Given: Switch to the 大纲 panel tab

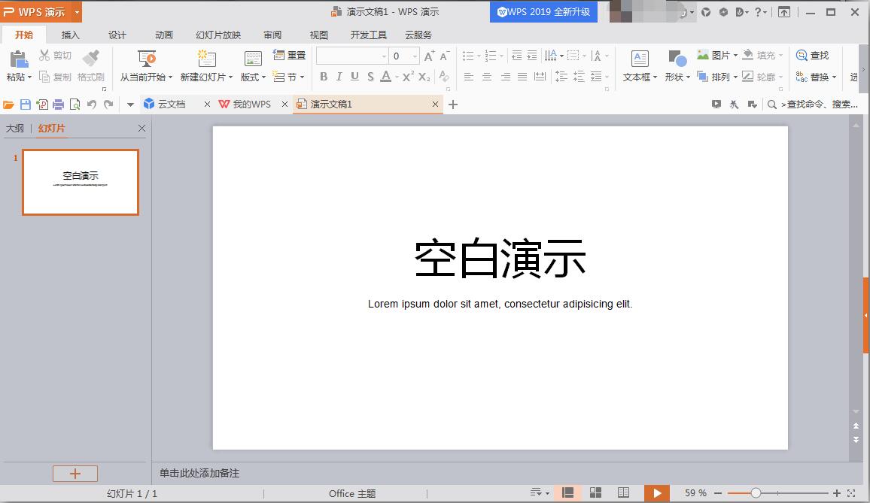Looking at the screenshot, I should pyautogui.click(x=17, y=128).
